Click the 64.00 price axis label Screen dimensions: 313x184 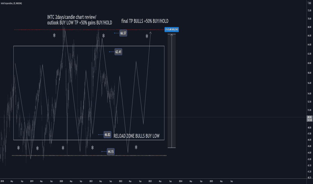(309, 44)
